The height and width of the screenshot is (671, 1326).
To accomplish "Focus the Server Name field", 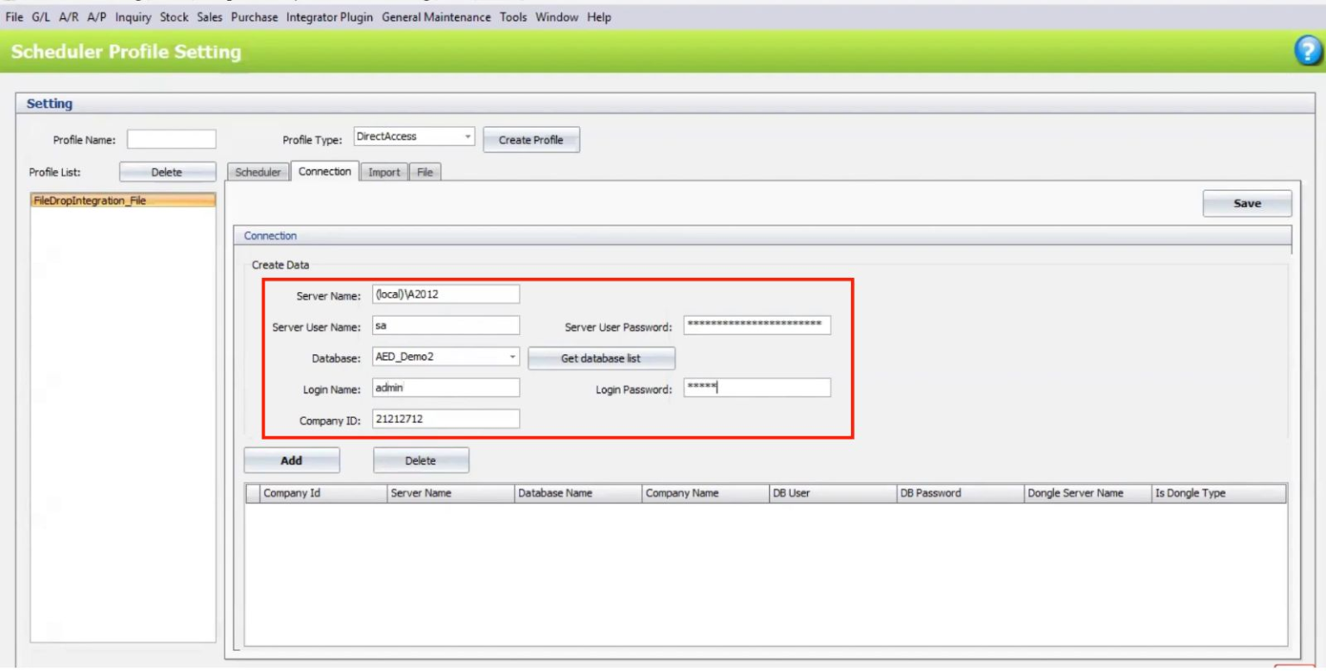I will (x=445, y=294).
